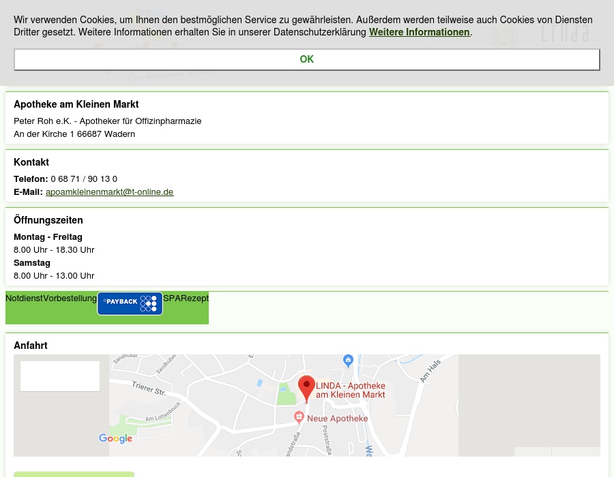614x477 pixels.
Task: Click the white info card on the map
Action: [x=60, y=376]
